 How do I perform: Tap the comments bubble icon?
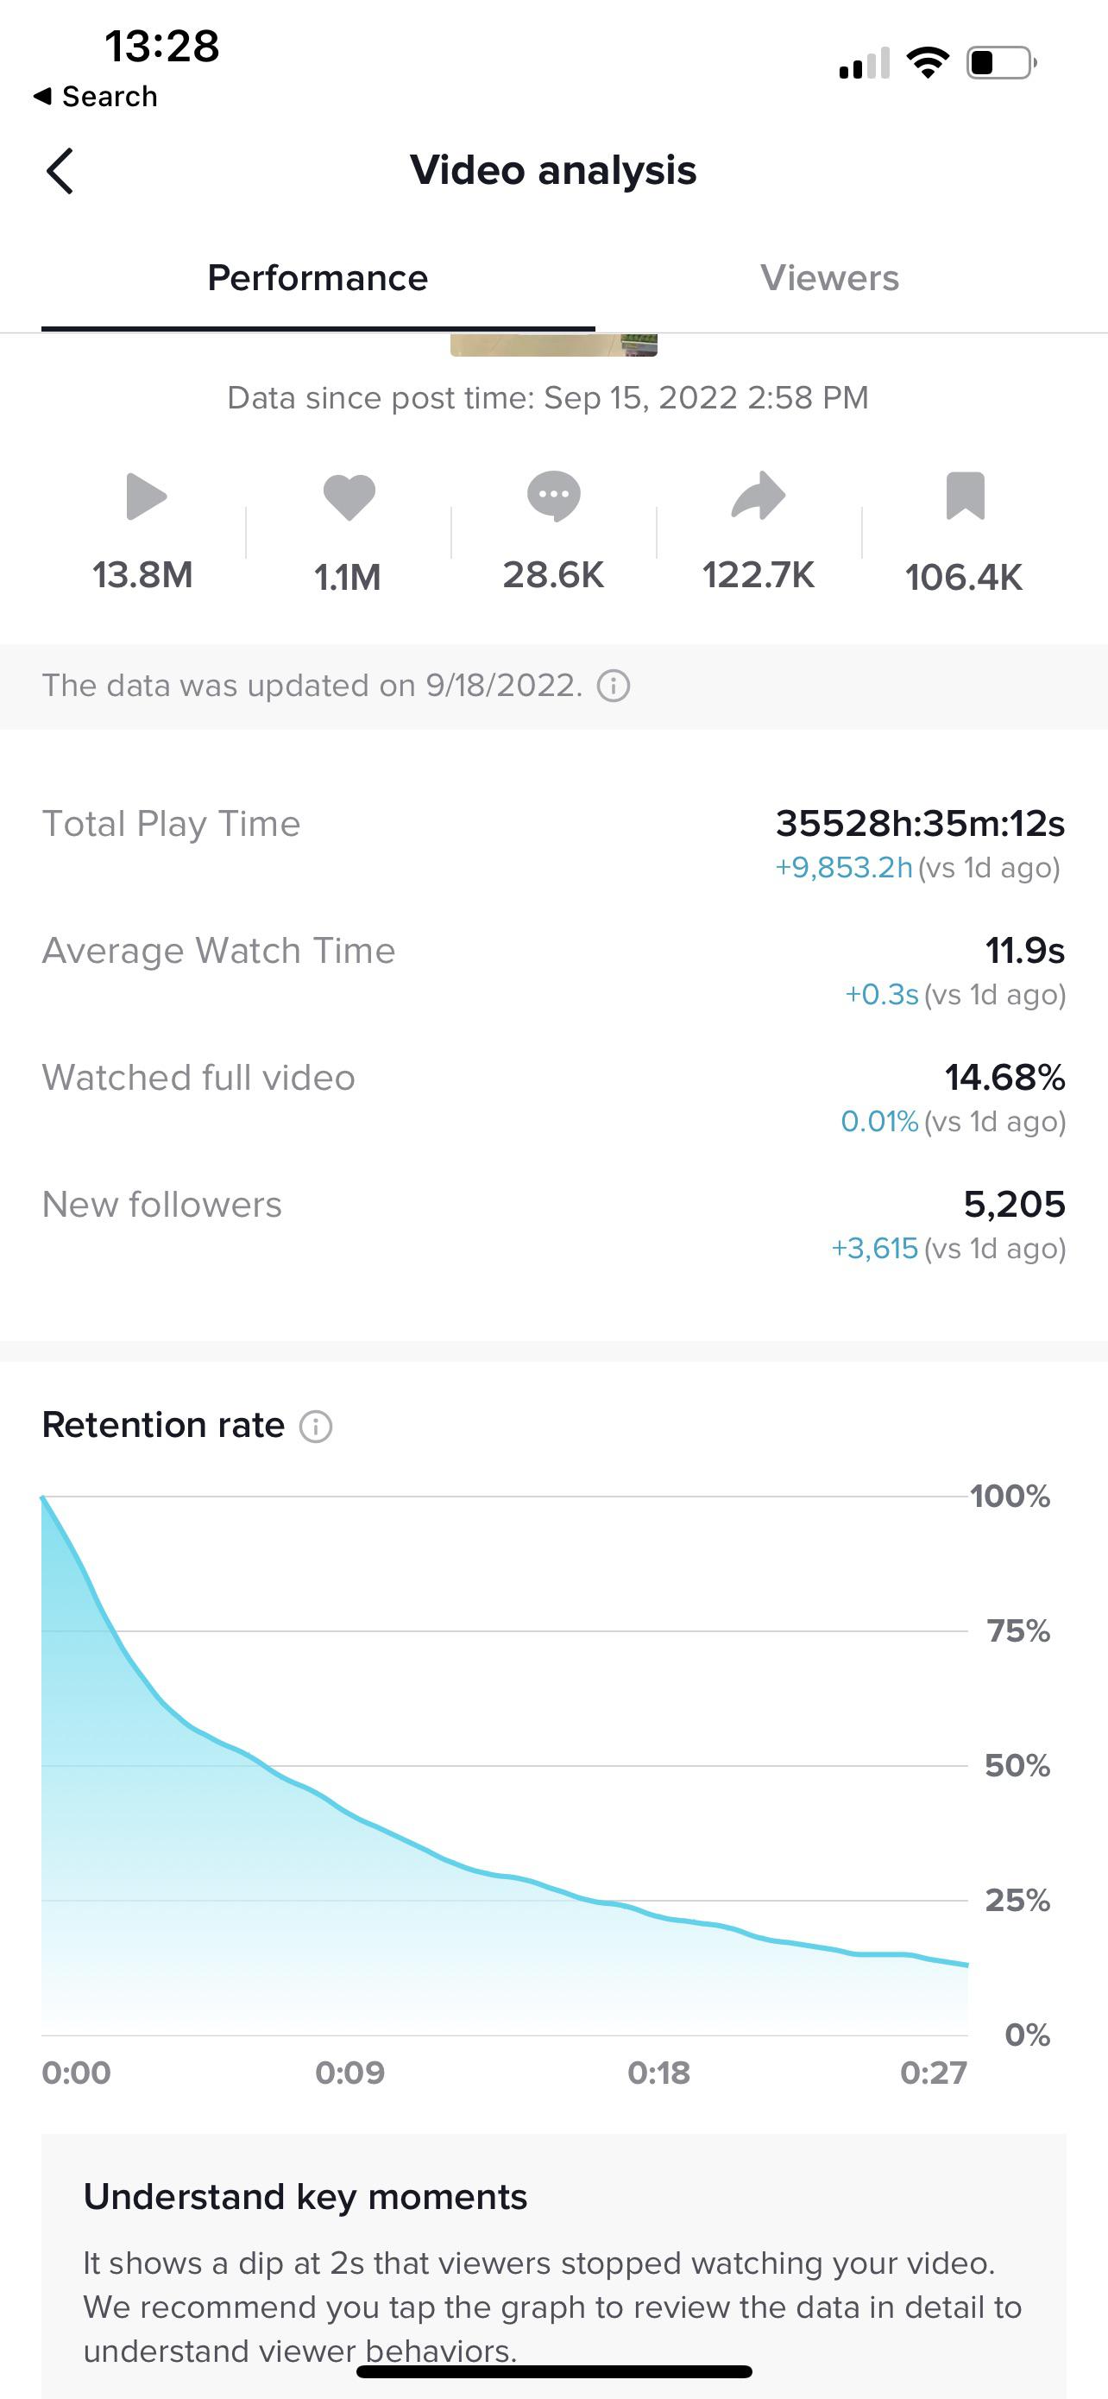click(553, 496)
